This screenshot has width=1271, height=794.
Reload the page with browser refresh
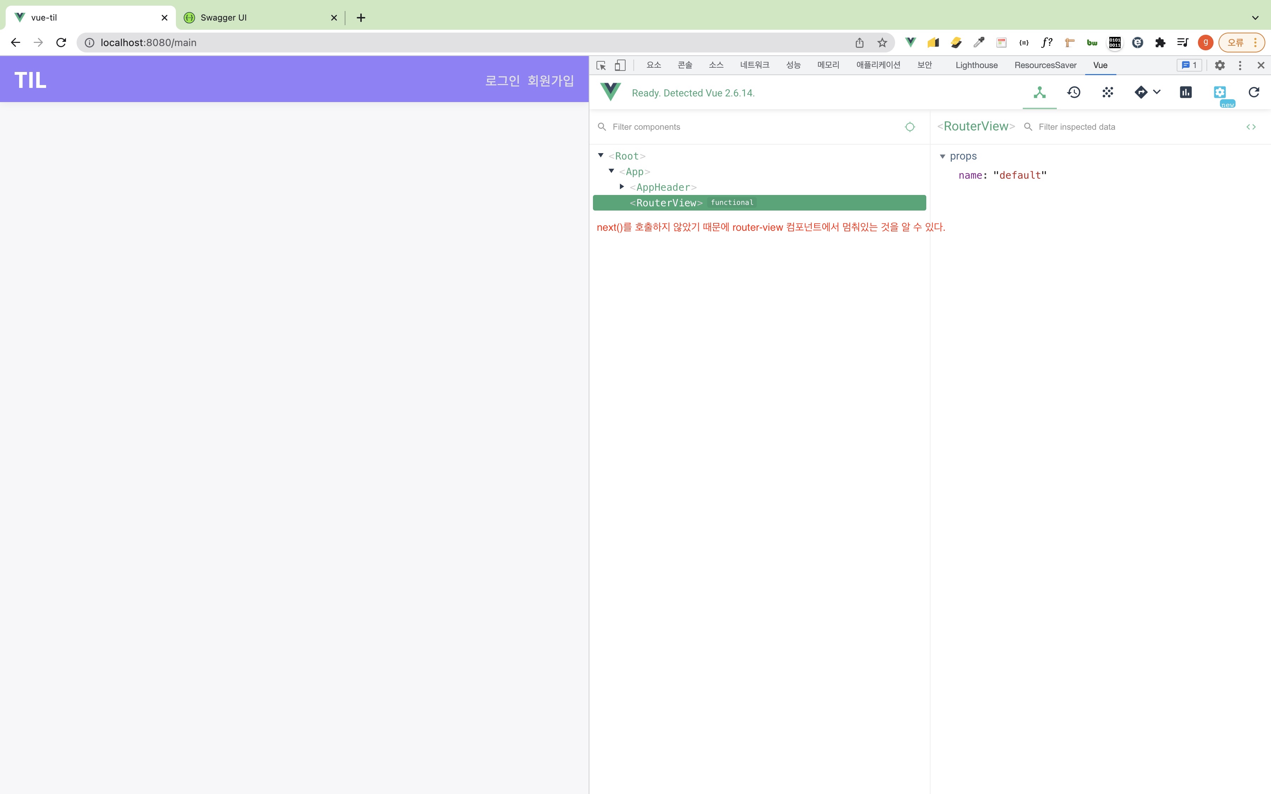(x=61, y=43)
